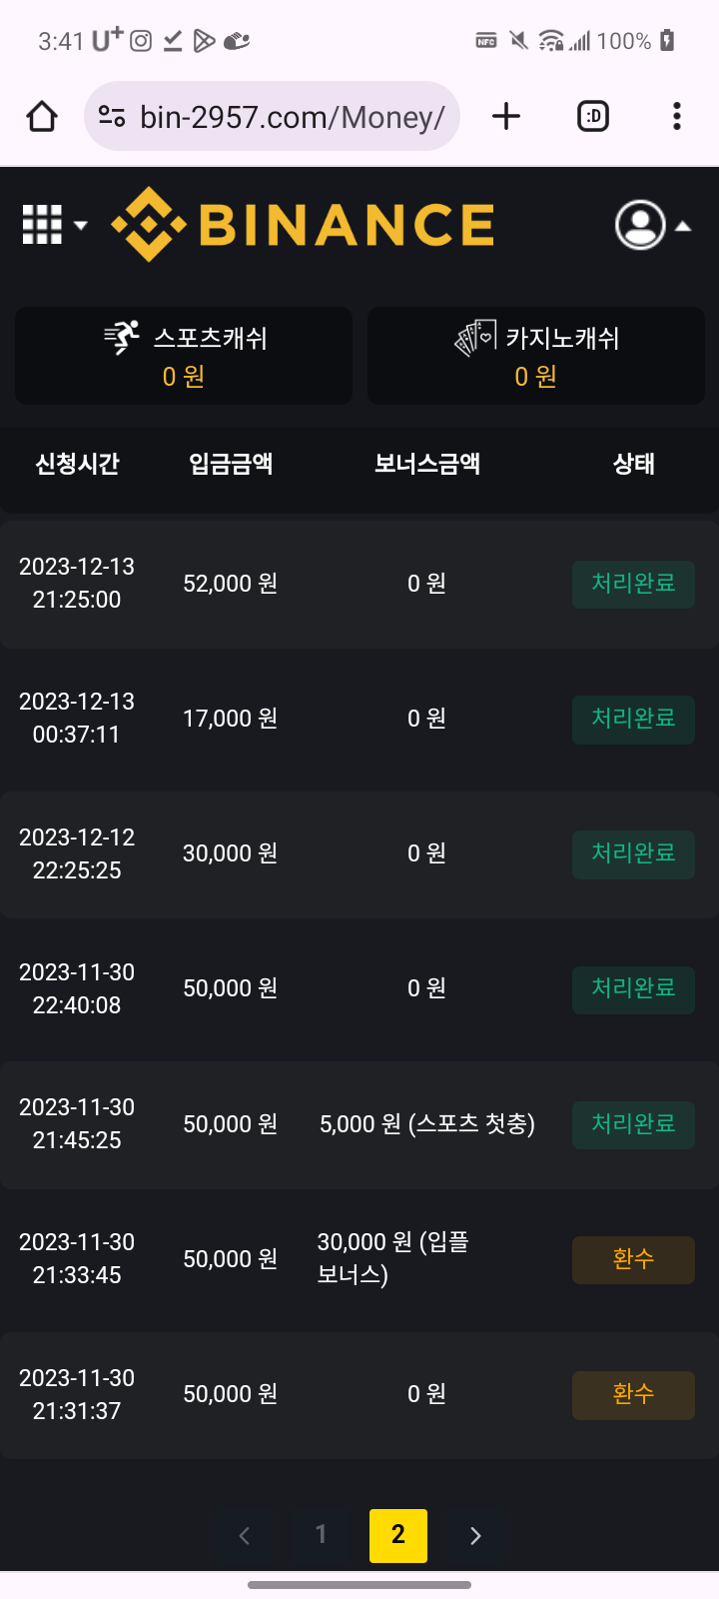Viewport: 719px width, 1599px height.
Task: Tap the site settings icon in address bar
Action: [112, 117]
